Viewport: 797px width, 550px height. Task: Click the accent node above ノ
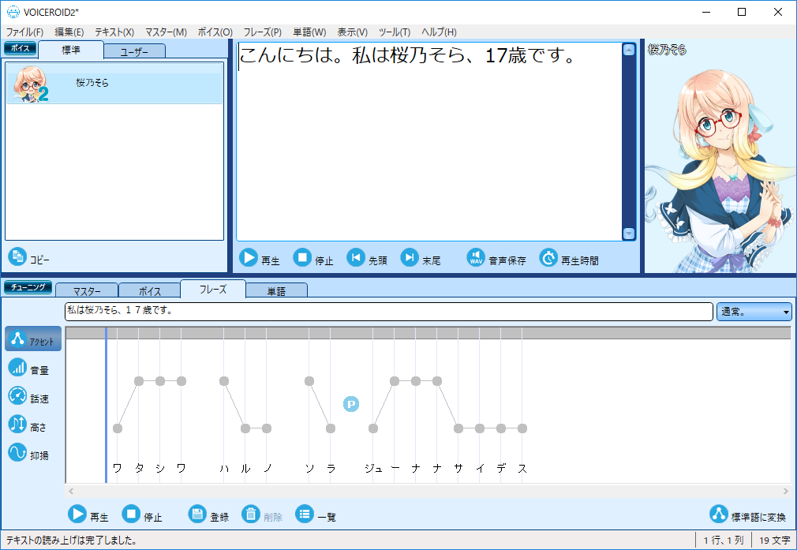point(267,428)
